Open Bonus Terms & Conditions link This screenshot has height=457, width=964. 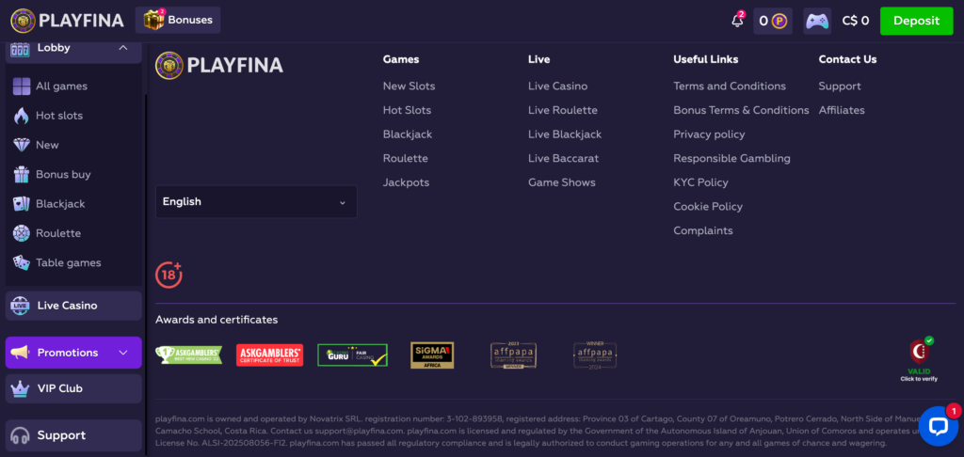(x=741, y=110)
